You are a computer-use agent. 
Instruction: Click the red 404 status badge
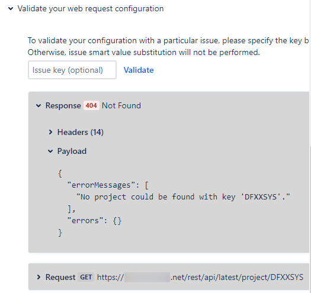[x=91, y=105]
